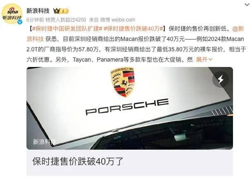Open article title 保时捷售价跌破40万了
This screenshot has width=252, height=179.
pyautogui.click(x=78, y=161)
